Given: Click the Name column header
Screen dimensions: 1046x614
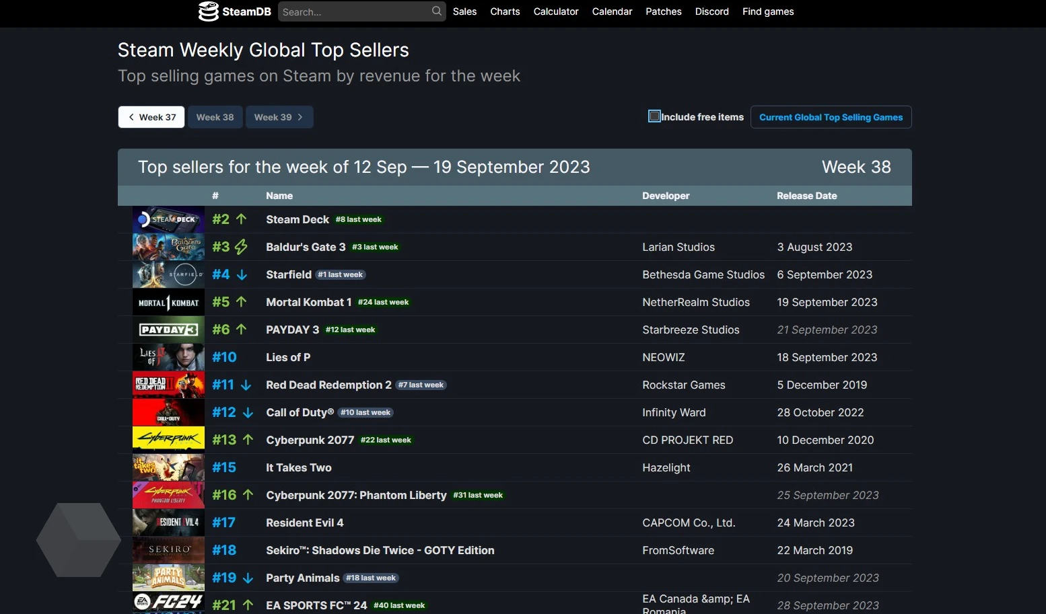Looking at the screenshot, I should (x=279, y=196).
